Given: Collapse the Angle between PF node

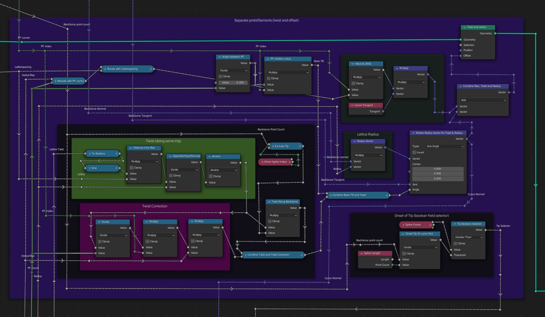Looking at the screenshot, I should coord(219,57).
